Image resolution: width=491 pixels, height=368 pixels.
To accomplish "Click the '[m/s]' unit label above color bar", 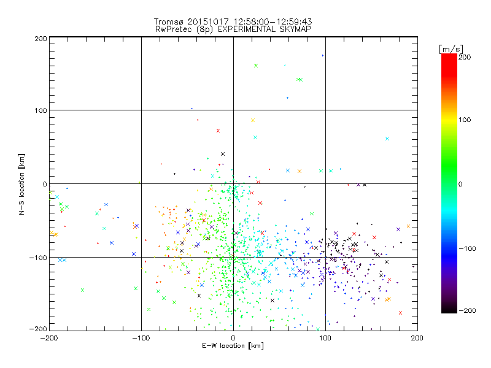I will (451, 49).
